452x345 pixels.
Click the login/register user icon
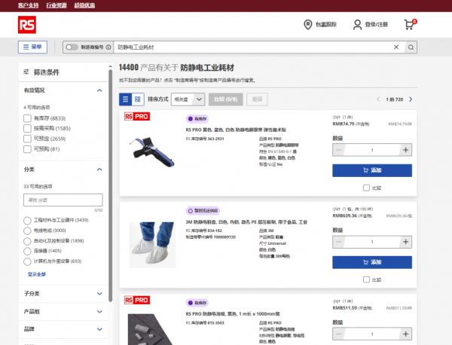pos(357,25)
